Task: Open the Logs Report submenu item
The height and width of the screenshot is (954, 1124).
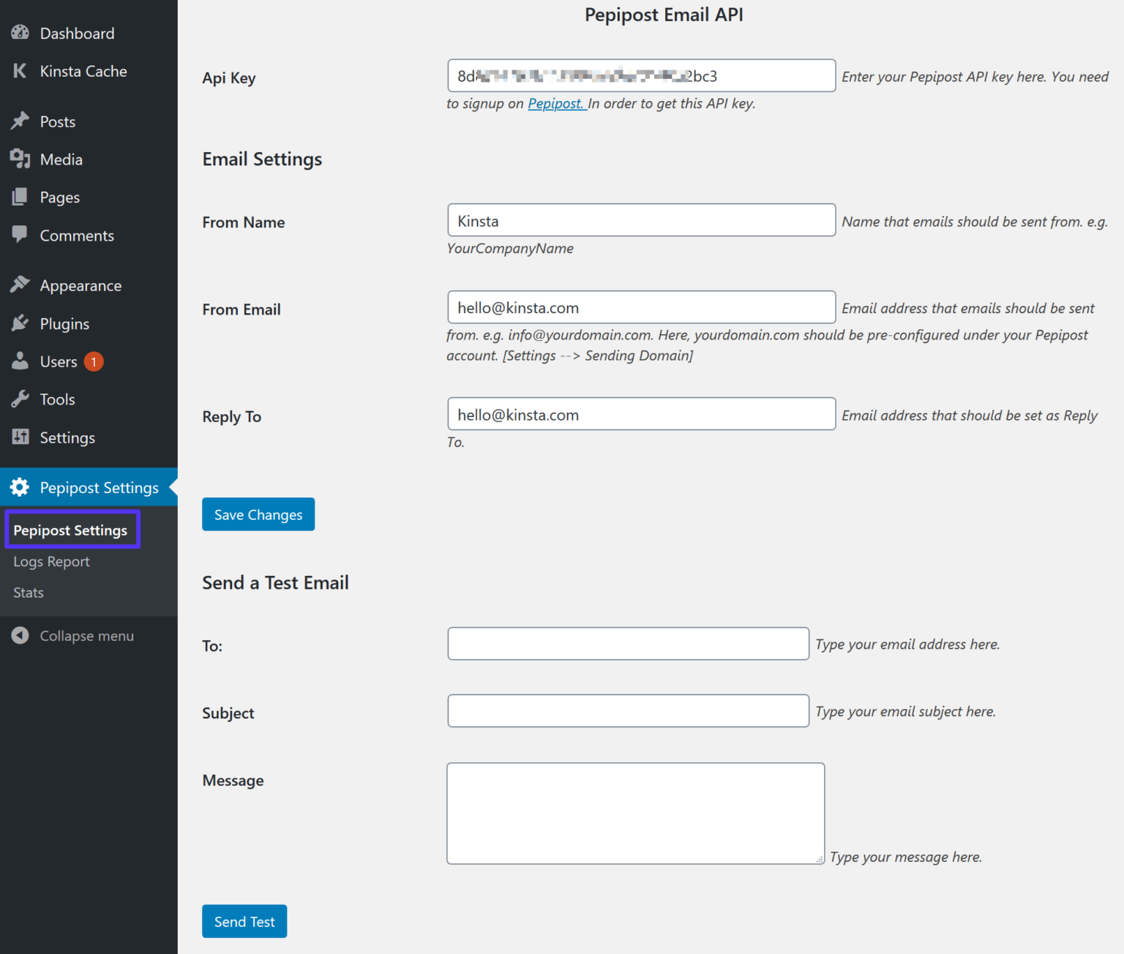Action: coord(51,561)
